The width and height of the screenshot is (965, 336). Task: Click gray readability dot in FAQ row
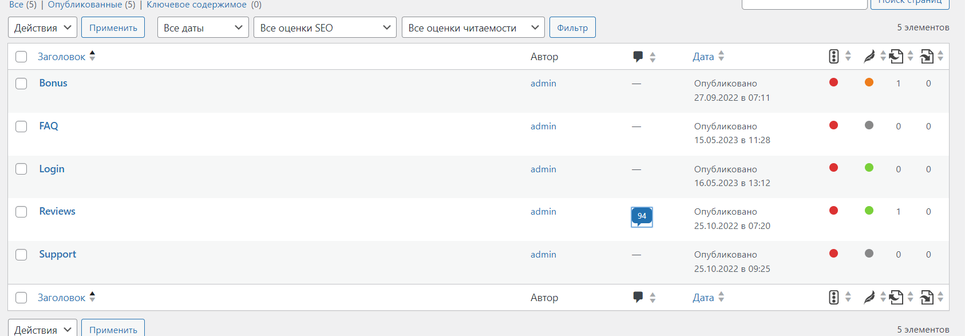(869, 125)
